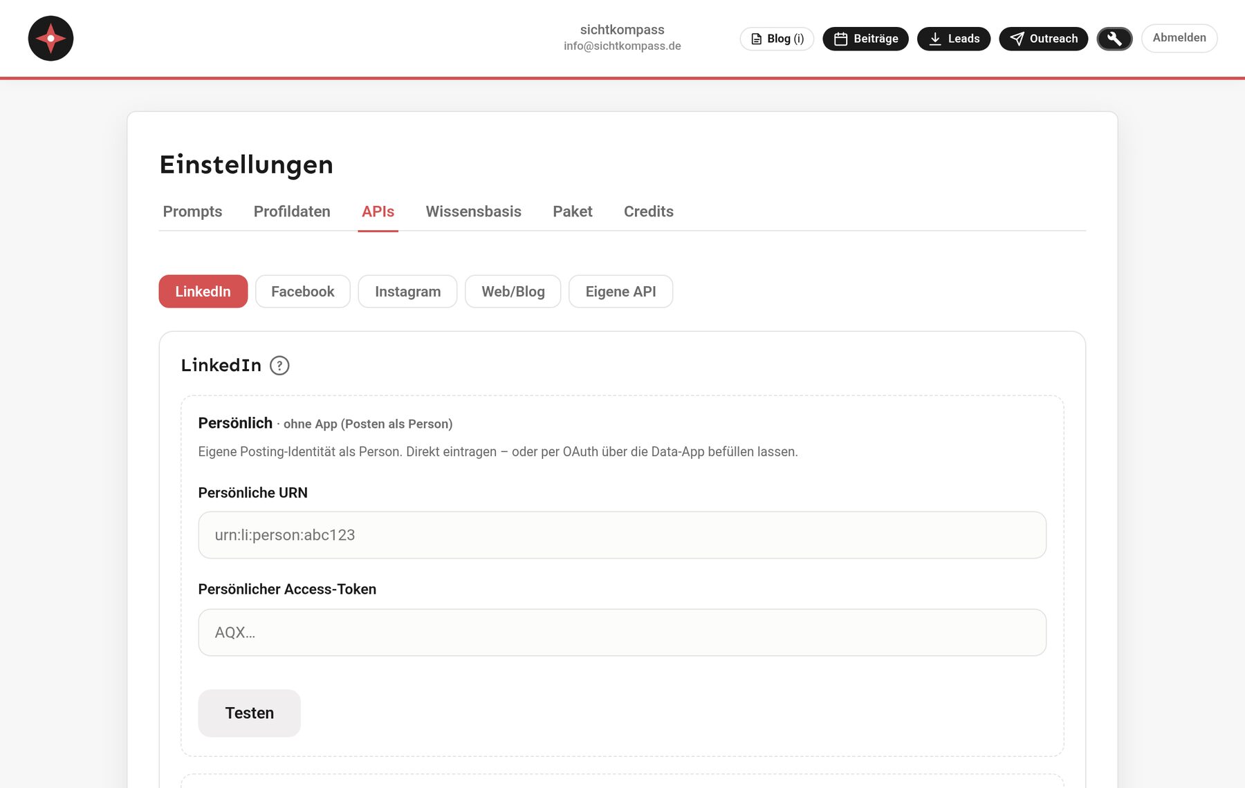Select the LinkedIn API pill

[203, 292]
